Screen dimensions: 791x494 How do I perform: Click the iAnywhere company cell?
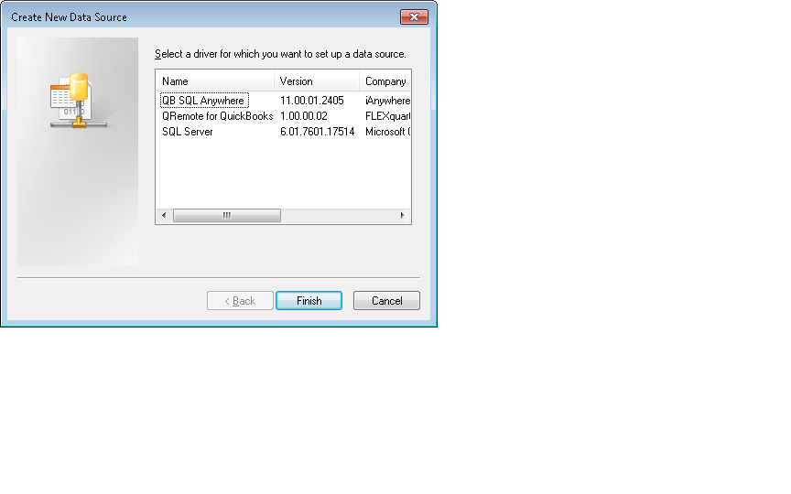(387, 101)
